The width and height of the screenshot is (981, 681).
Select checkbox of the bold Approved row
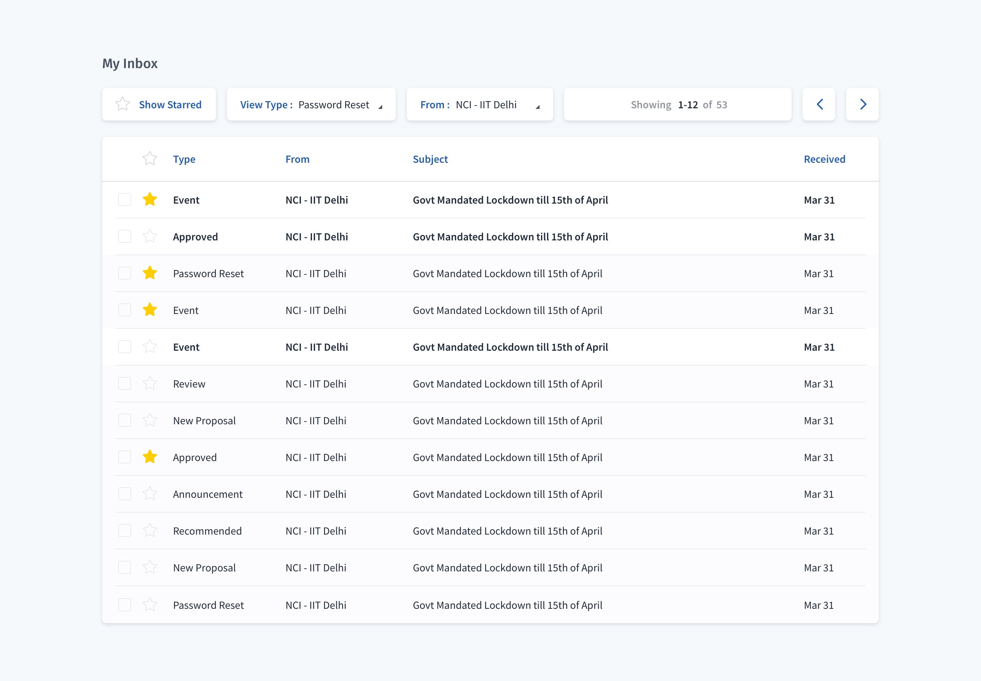125,236
